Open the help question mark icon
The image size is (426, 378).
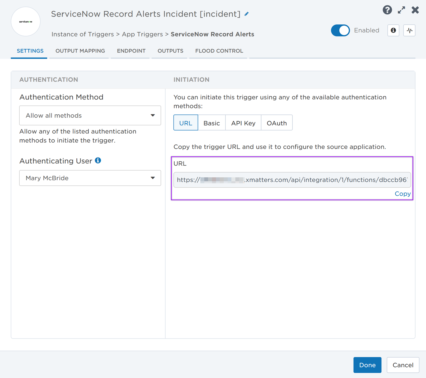tap(387, 10)
